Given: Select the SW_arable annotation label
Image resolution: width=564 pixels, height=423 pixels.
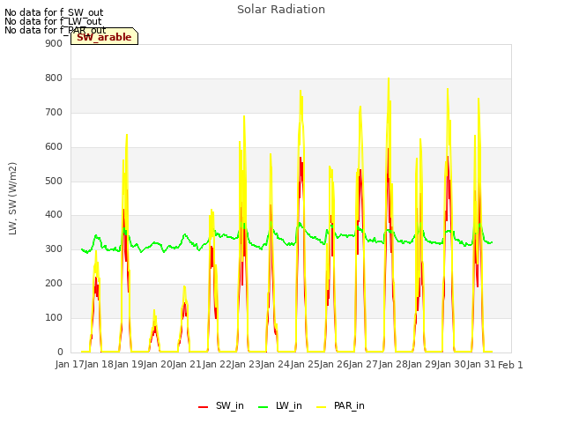Looking at the screenshot, I should (x=104, y=37).
